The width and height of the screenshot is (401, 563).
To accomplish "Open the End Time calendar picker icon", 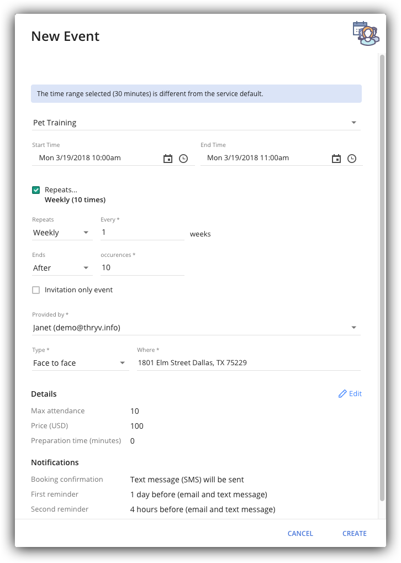I will click(336, 159).
